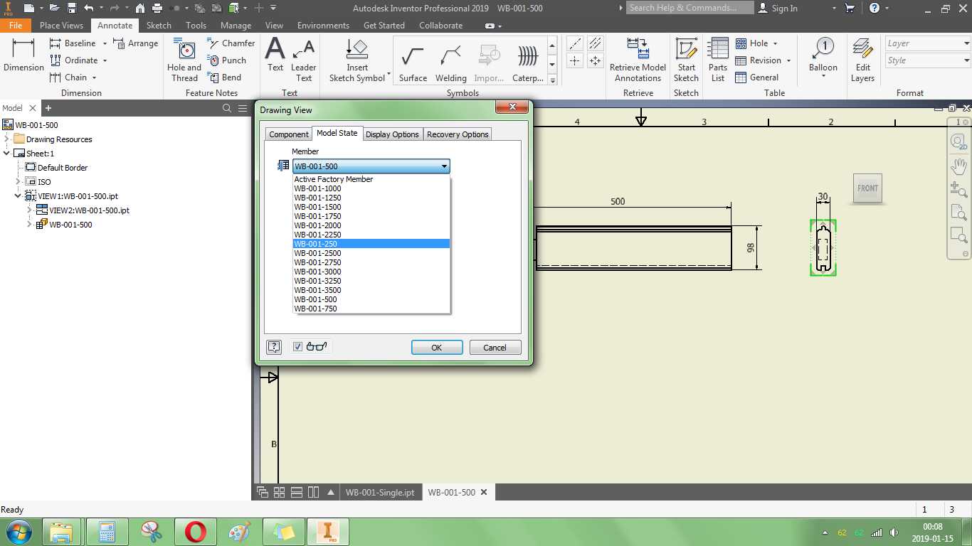Image resolution: width=972 pixels, height=546 pixels.
Task: Activate the Text annotation tool
Action: pos(275,55)
